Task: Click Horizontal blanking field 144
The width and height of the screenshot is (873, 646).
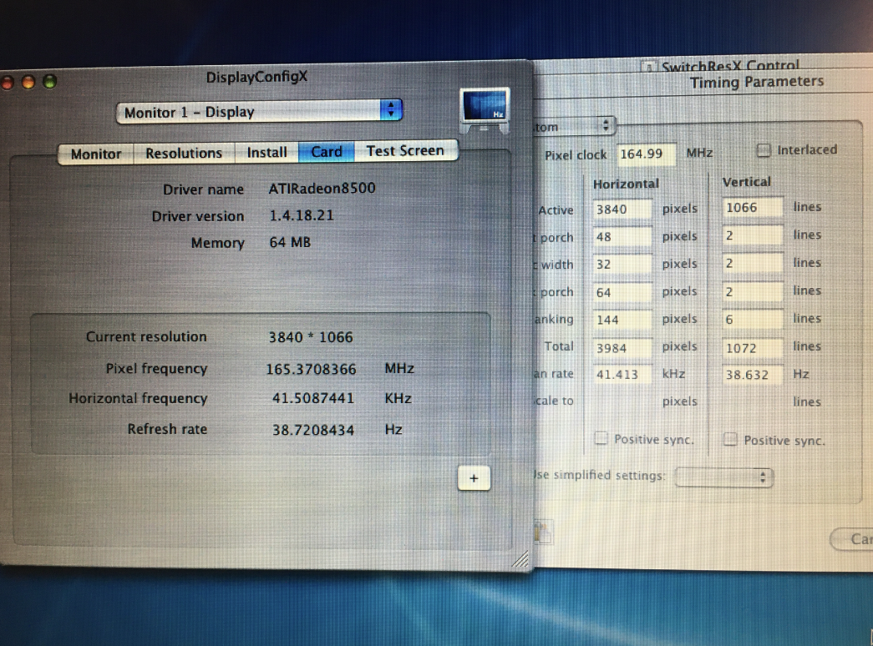Action: coord(622,320)
